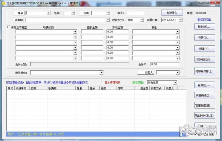Open the 显示范围 所有记录 dropdown
The height and width of the screenshot is (141, 222).
175,82
